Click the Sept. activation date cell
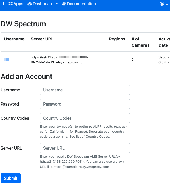The image size is (170, 190). pos(164,60)
